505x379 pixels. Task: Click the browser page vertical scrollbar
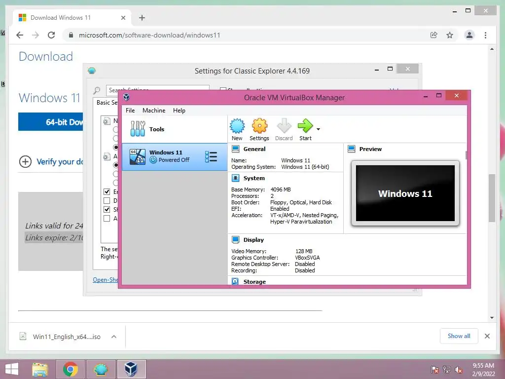[x=492, y=197]
